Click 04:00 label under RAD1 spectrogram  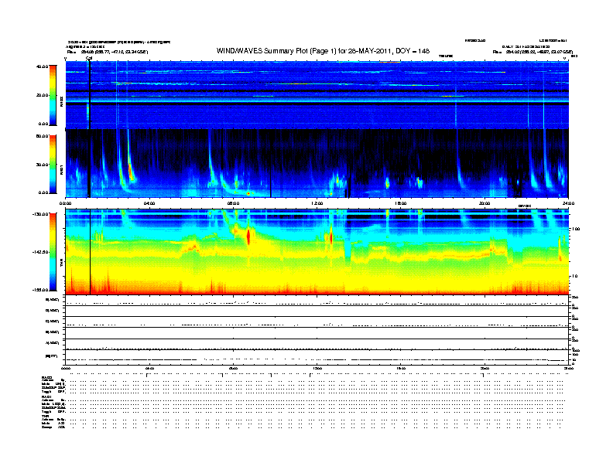(149, 203)
